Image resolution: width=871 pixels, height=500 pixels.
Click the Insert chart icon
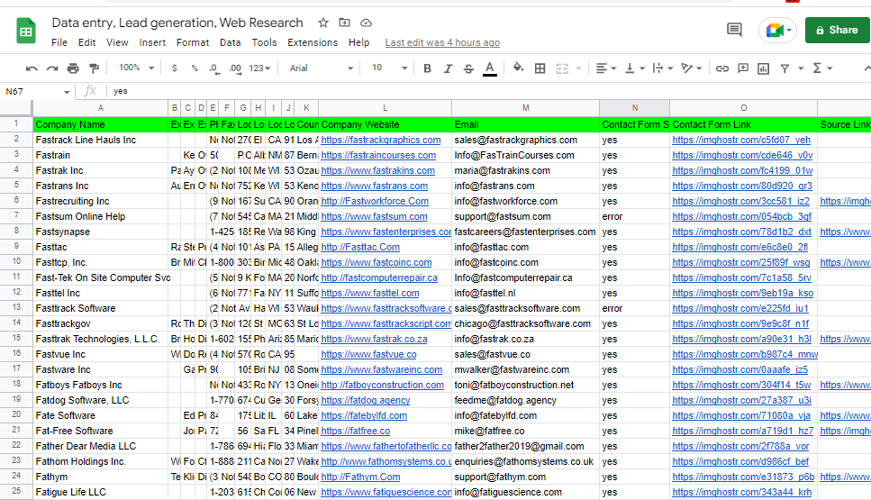763,68
